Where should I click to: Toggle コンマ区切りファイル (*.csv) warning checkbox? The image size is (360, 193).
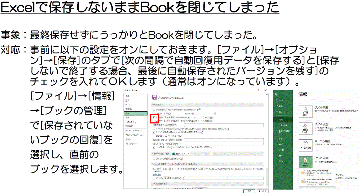[x=154, y=147]
